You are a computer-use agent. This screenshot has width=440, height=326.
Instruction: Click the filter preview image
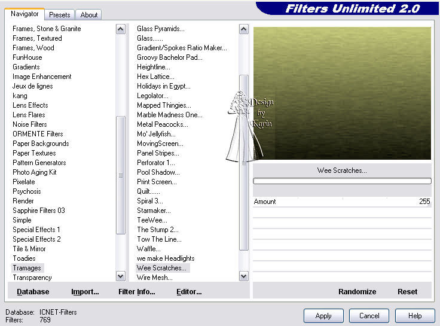(342, 93)
